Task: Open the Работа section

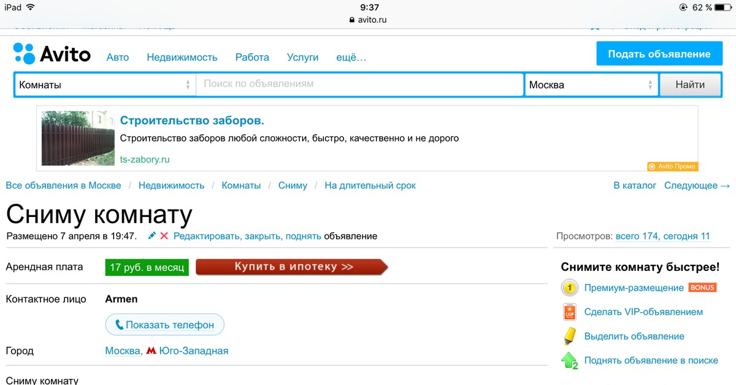Action: coord(252,57)
